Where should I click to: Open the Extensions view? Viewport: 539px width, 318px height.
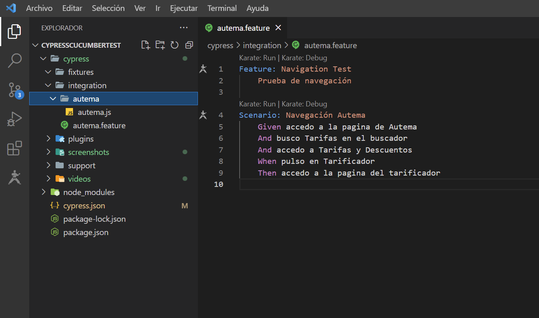(x=15, y=148)
